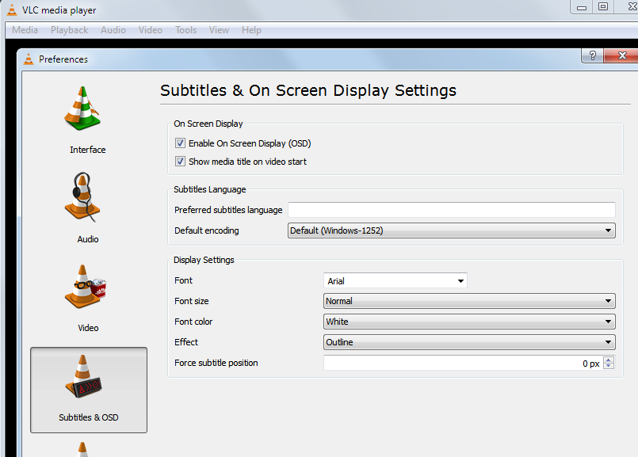Click the Video category label in sidebar
The height and width of the screenshot is (457, 638).
pos(88,328)
